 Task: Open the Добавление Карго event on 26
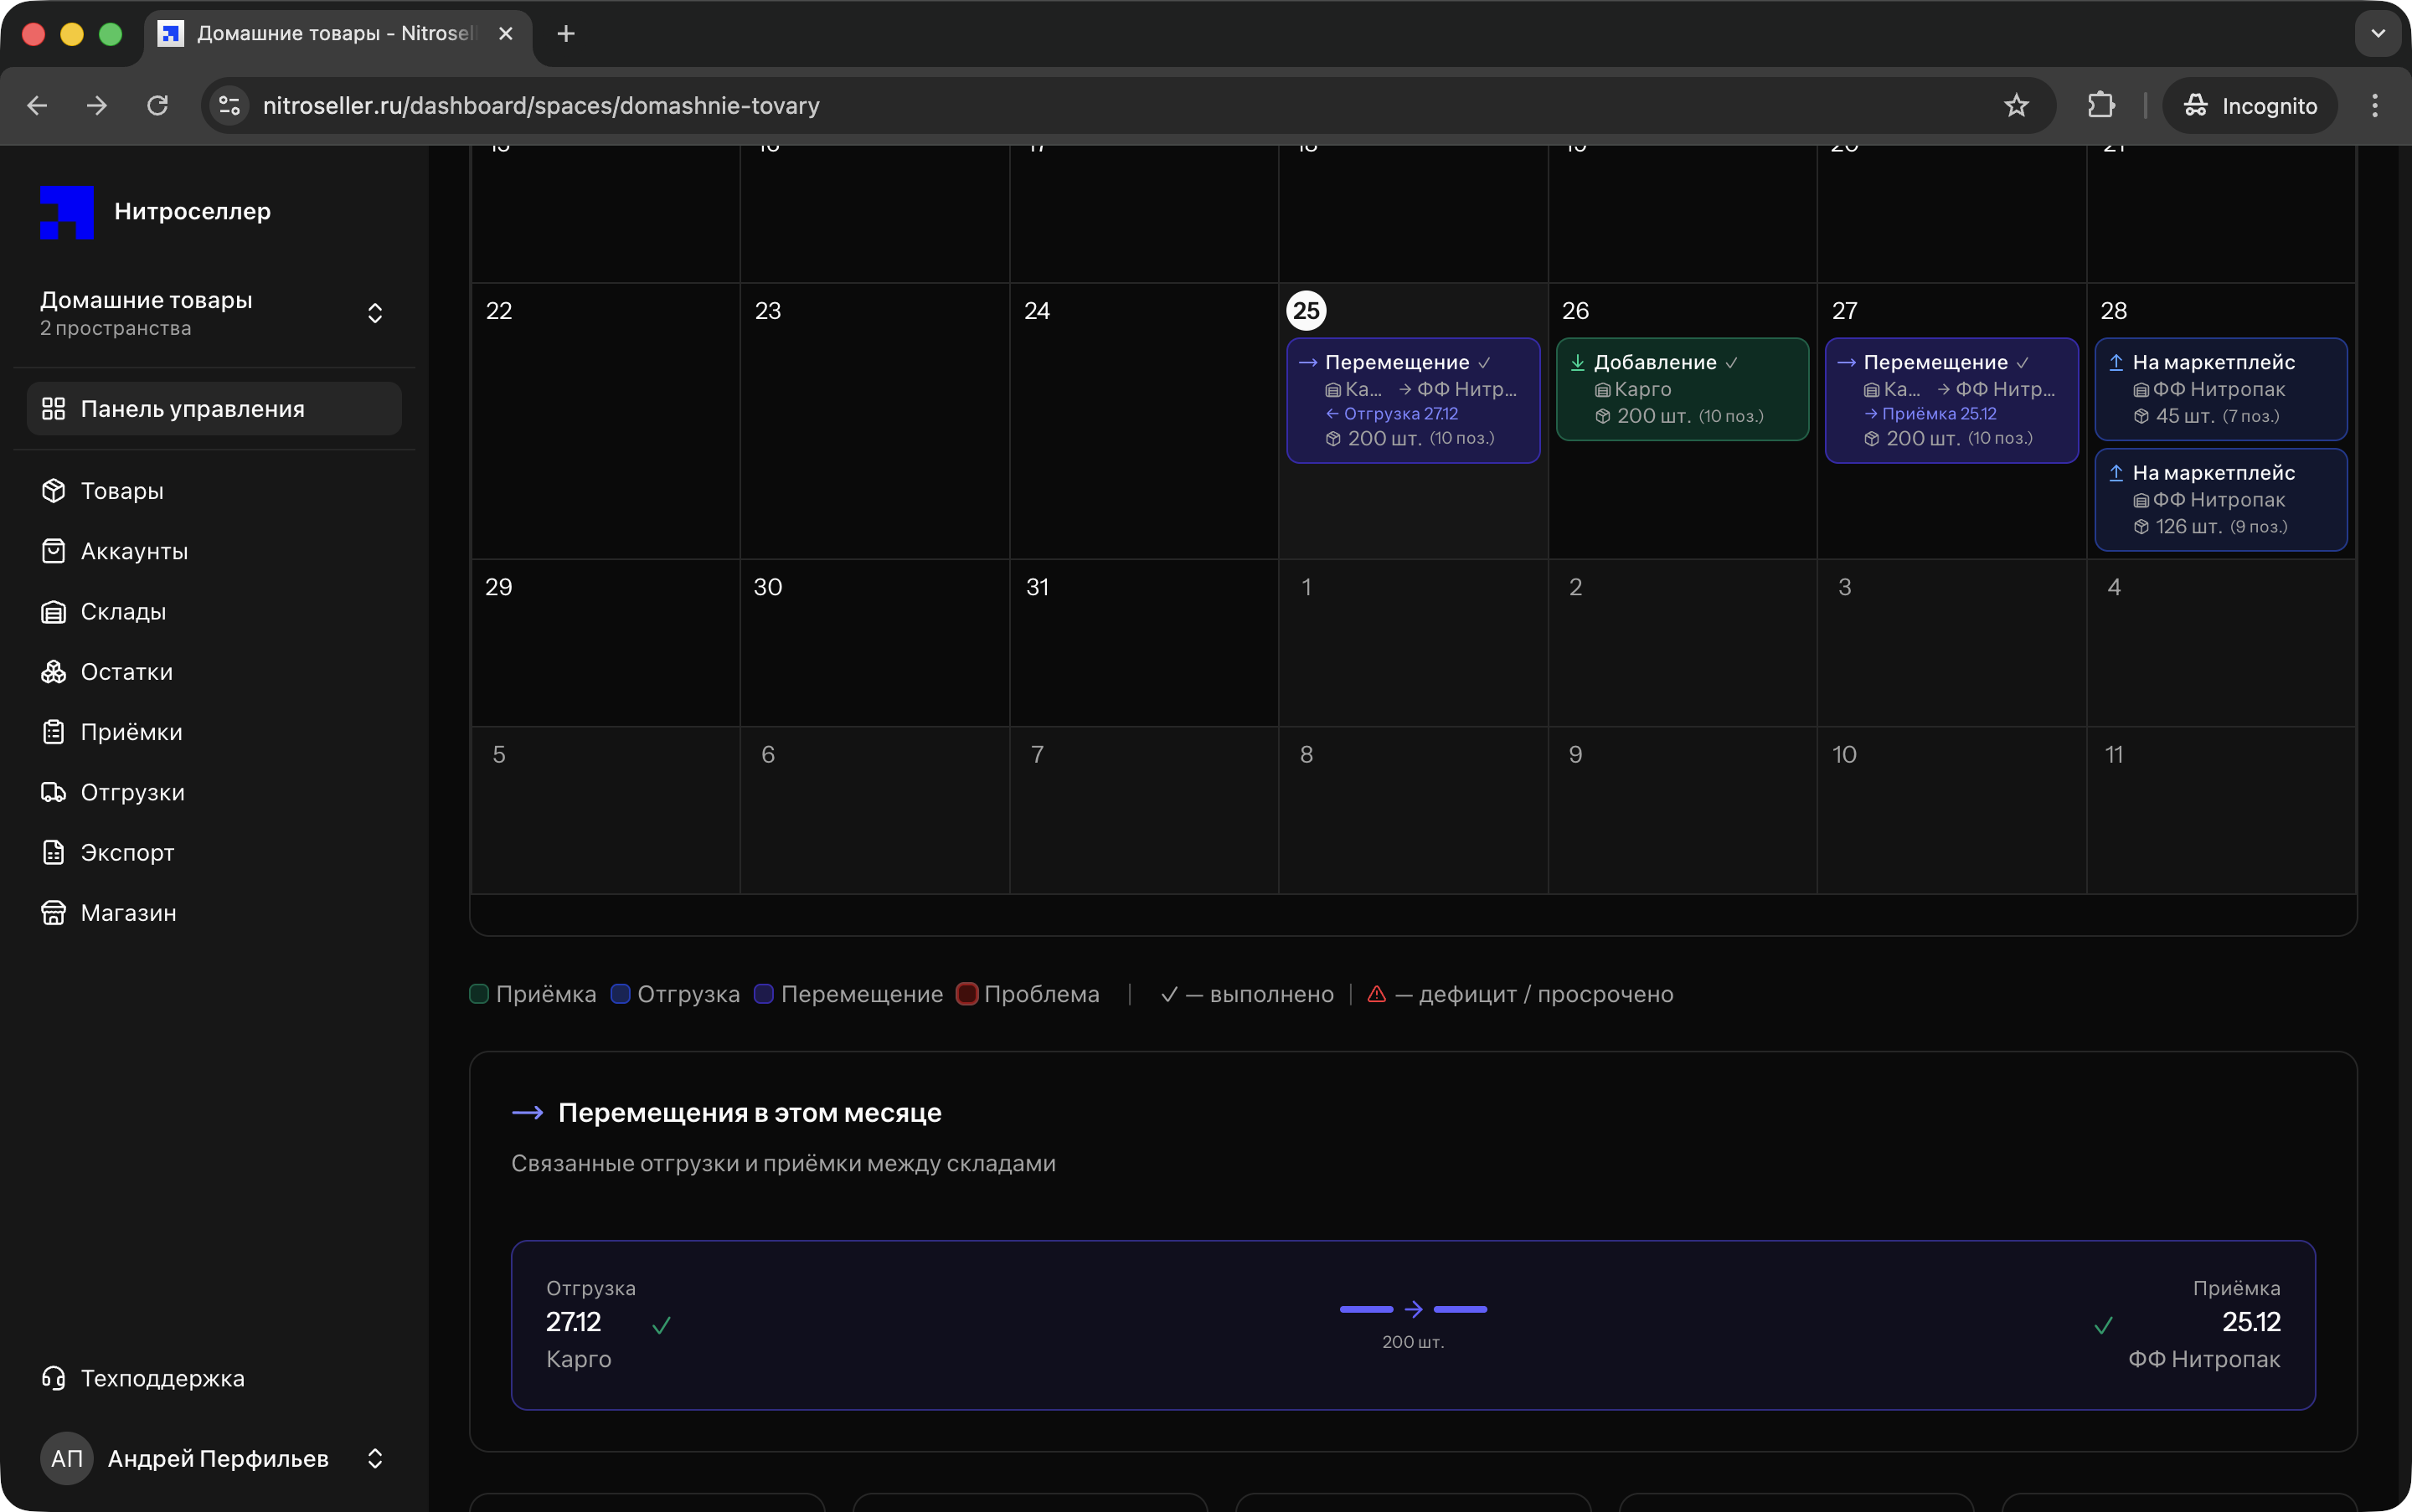pos(1682,389)
